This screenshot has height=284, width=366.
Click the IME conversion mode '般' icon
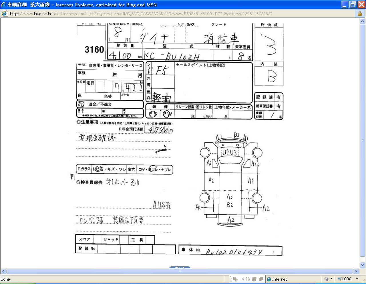pos(248,279)
